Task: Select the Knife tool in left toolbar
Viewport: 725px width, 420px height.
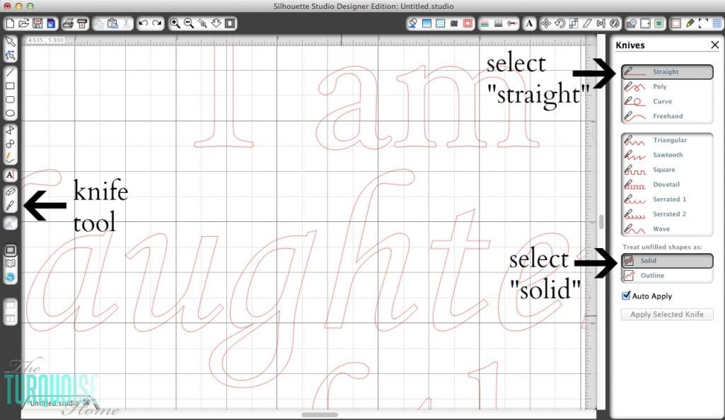Action: coord(10,206)
